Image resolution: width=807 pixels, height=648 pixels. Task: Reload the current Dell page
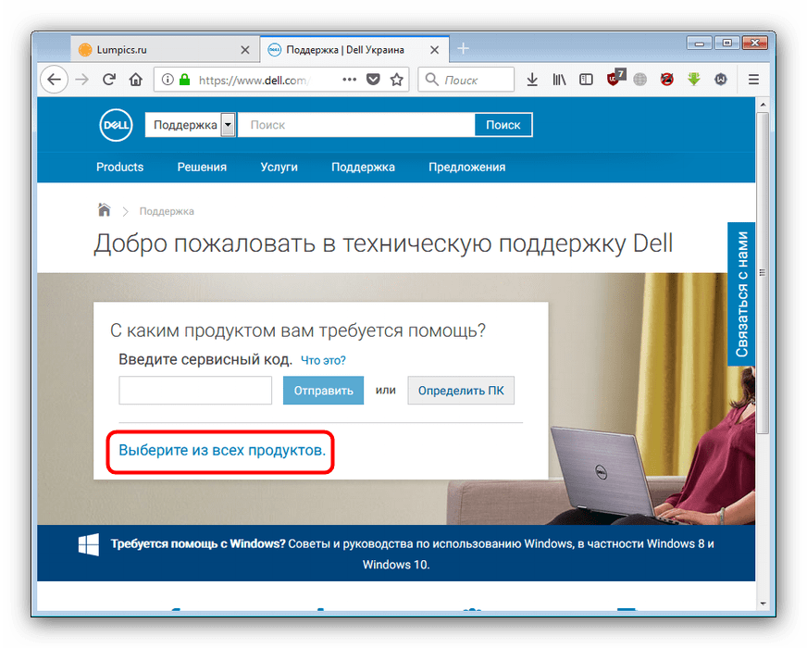pos(109,80)
